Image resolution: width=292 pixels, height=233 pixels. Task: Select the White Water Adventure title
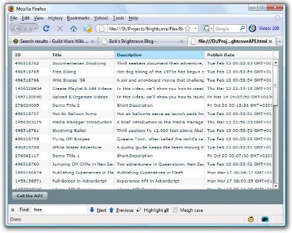coord(77,147)
